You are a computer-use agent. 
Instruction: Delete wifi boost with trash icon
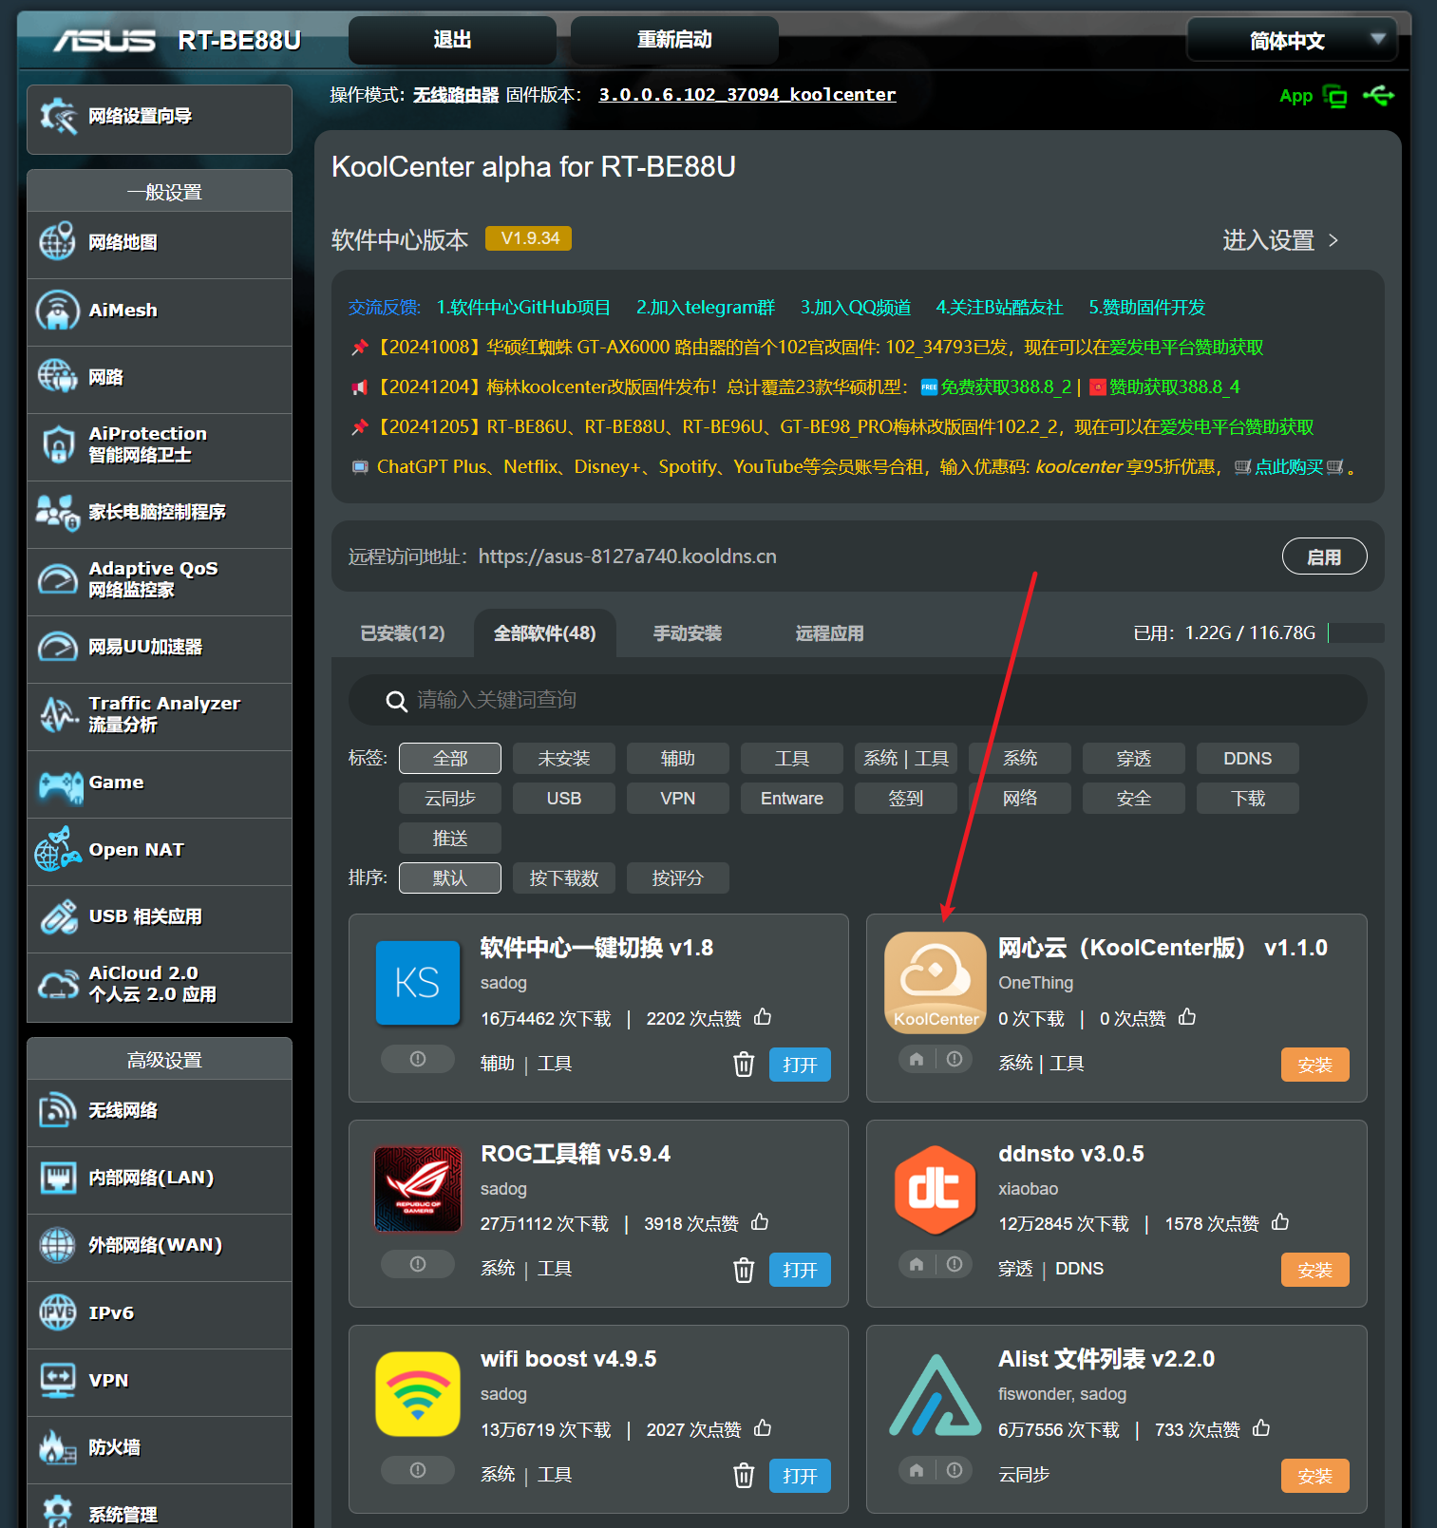click(744, 1476)
